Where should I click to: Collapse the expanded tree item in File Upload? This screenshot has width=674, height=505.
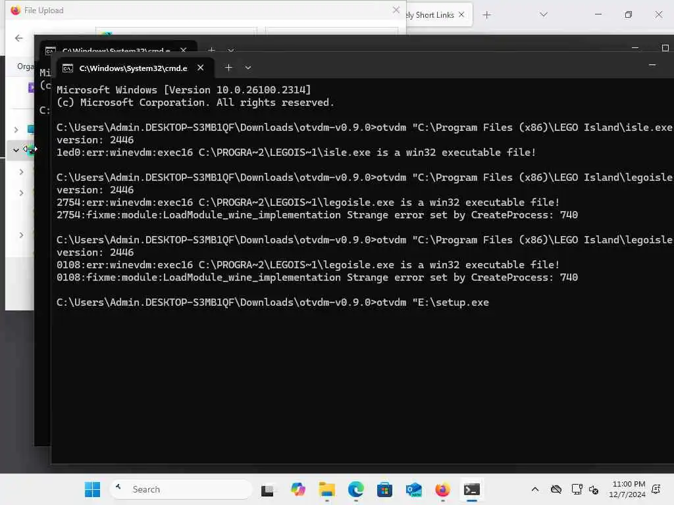[x=16, y=151]
